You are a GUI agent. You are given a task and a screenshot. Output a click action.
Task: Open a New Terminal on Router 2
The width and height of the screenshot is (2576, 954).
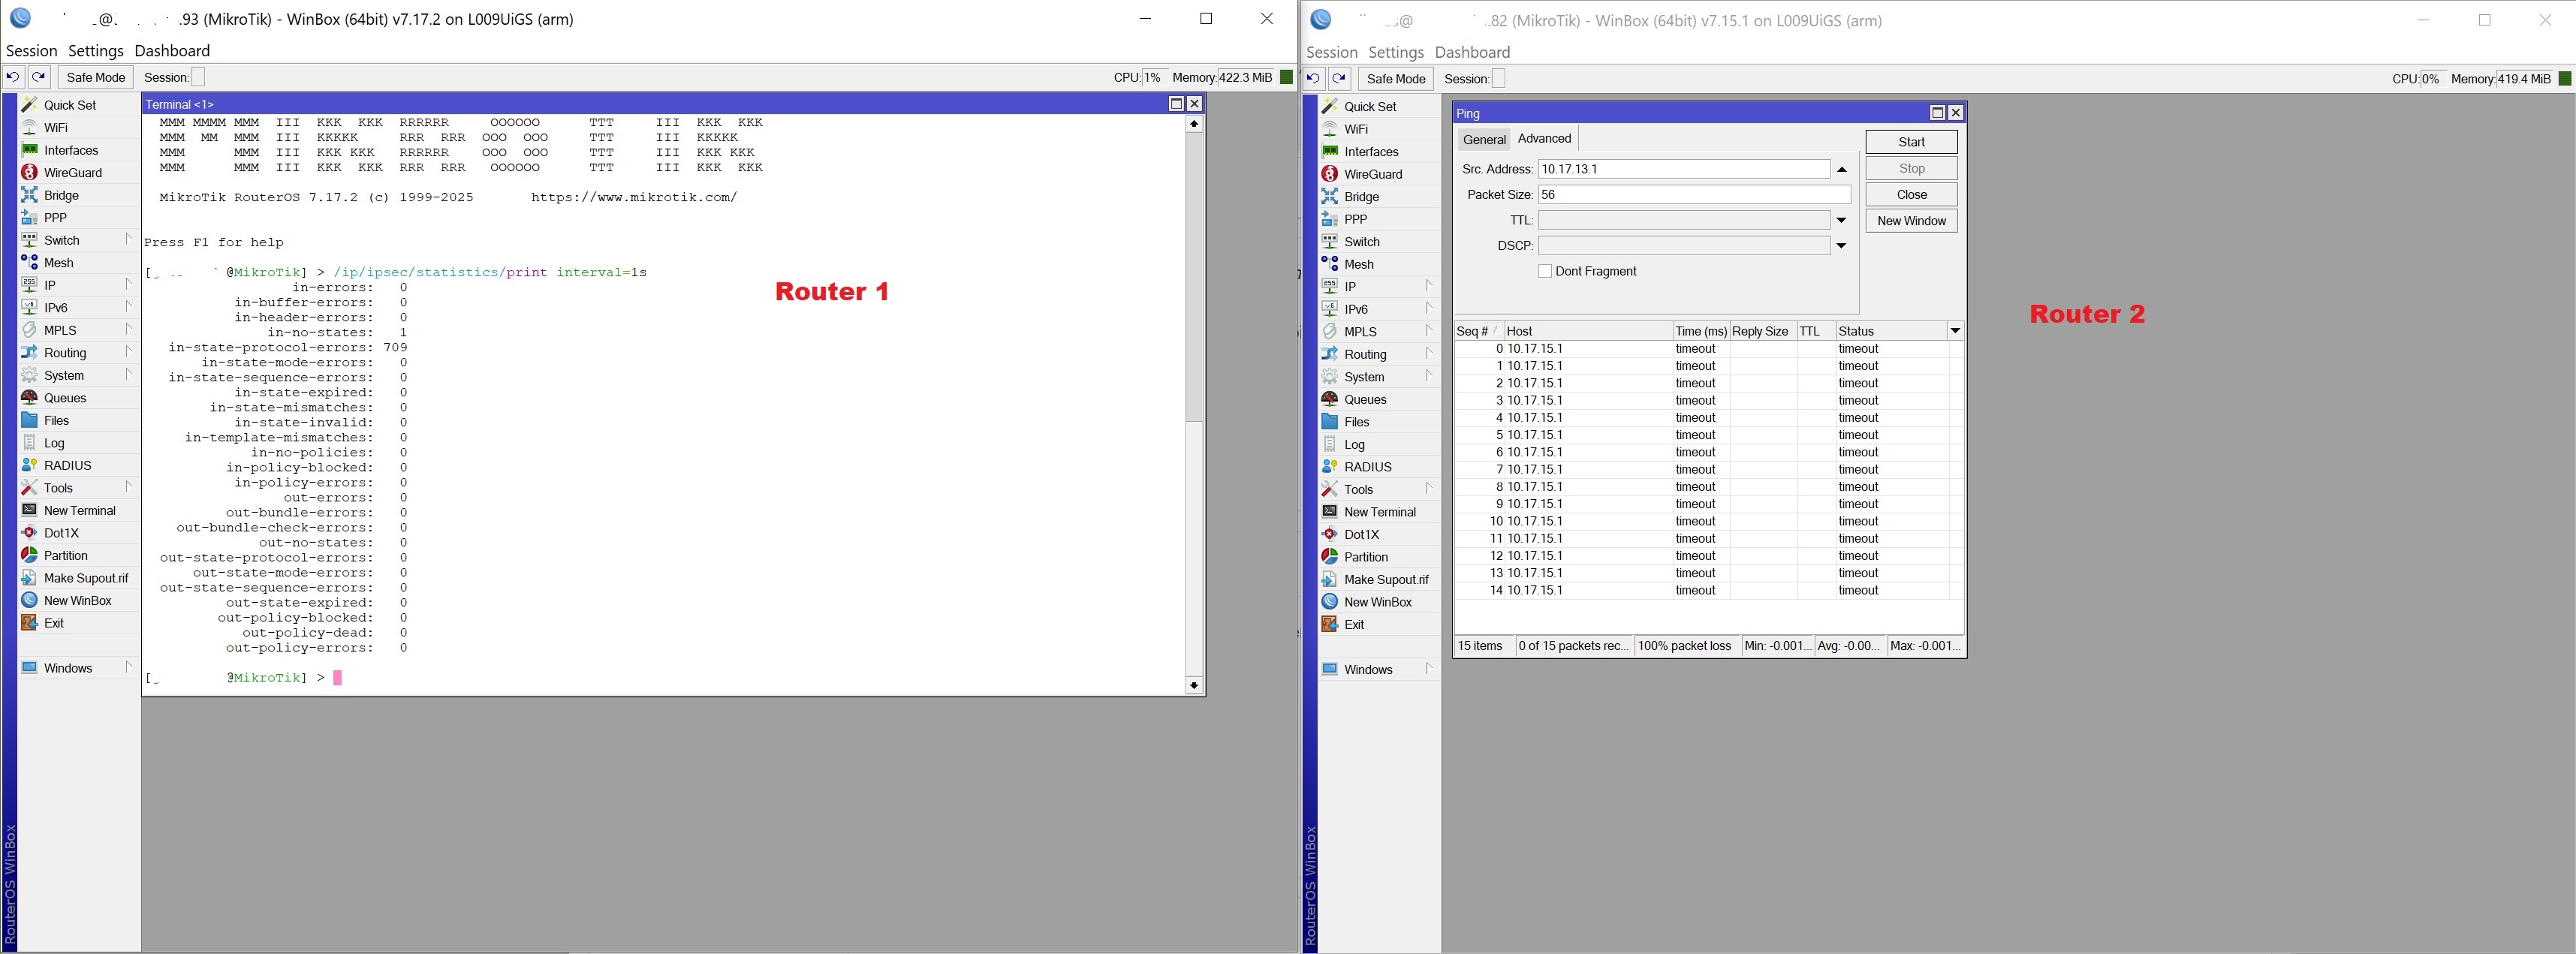[1381, 512]
